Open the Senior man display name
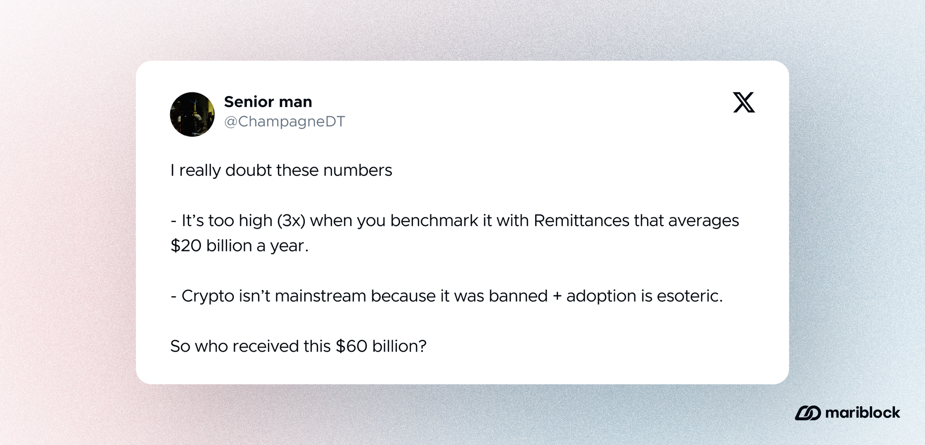Screen dimensions: 925x445 pos(268,102)
